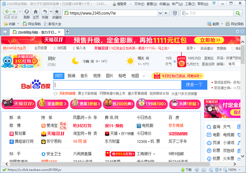Click the horizontal scrollbar thumb
This screenshot has height=173, width=246.
[x=110, y=164]
